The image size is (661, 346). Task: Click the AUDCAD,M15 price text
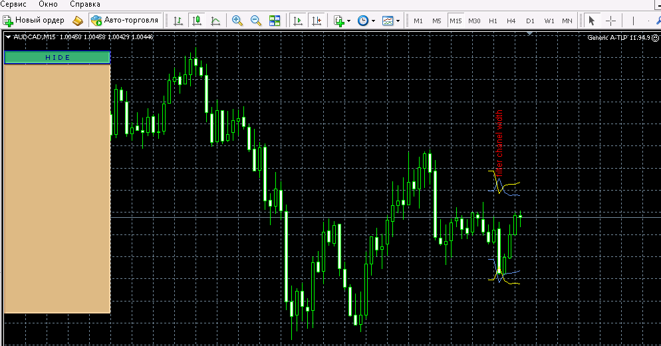tap(84, 37)
